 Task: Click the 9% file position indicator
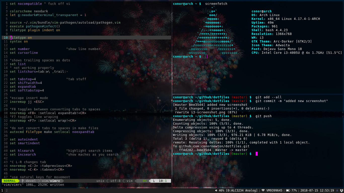point(145,181)
